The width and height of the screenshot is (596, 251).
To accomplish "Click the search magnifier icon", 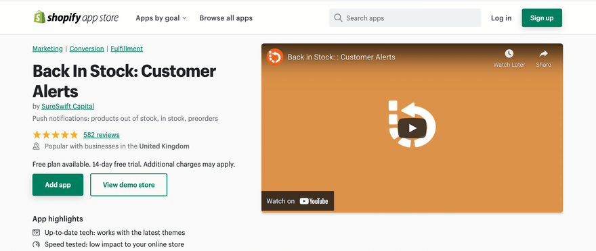I will [338, 18].
